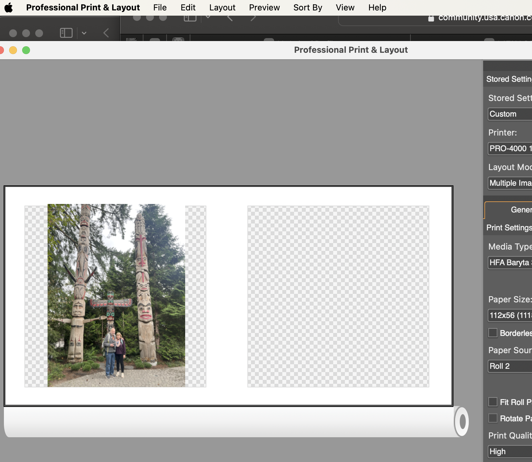This screenshot has width=532, height=462.
Task: Open the PRO-4000 printer selector
Action: [x=509, y=149]
